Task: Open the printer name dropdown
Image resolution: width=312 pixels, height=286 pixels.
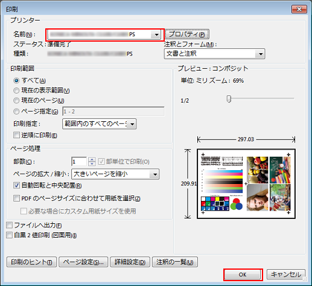Action: [104, 34]
